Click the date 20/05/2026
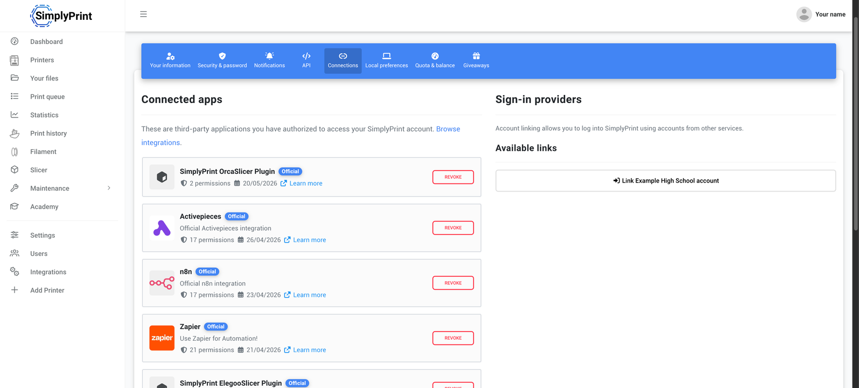The width and height of the screenshot is (859, 388). tap(256, 184)
